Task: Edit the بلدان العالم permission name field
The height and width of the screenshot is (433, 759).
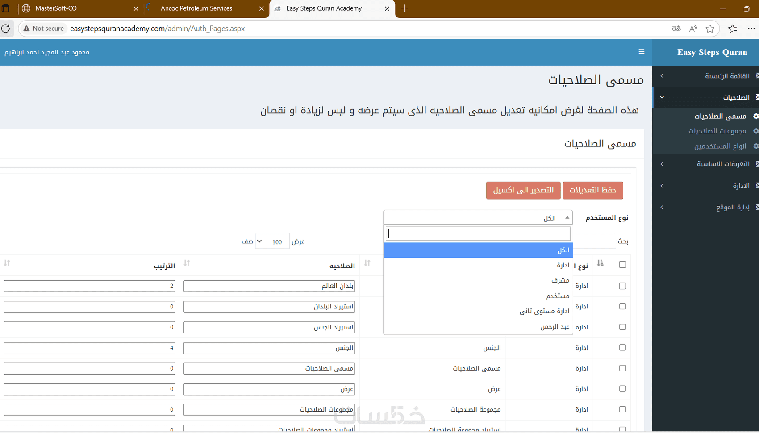Action: pyautogui.click(x=269, y=286)
